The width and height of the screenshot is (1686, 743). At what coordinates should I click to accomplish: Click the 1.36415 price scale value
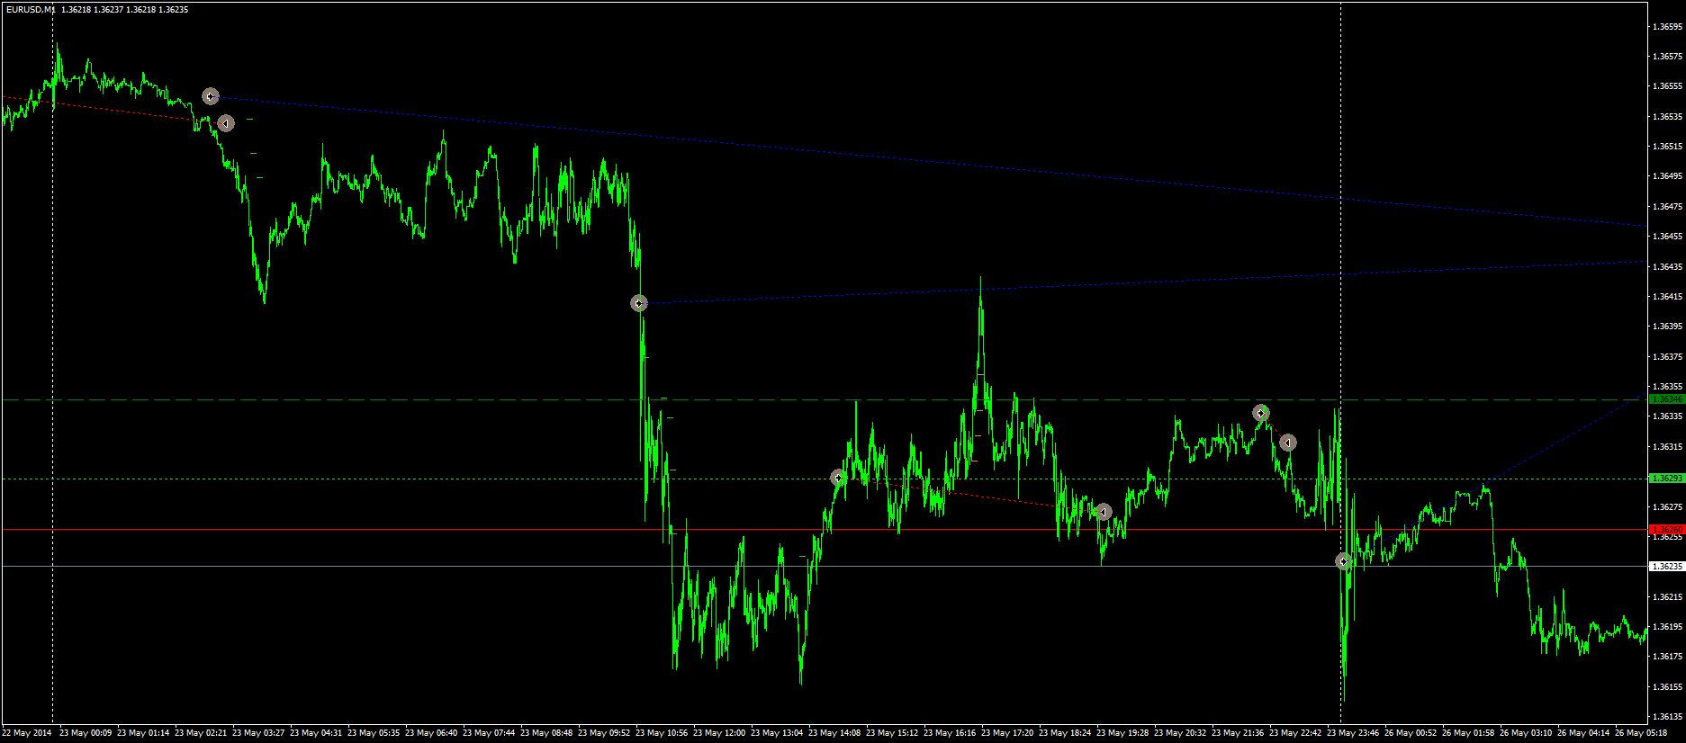pyautogui.click(x=1667, y=296)
